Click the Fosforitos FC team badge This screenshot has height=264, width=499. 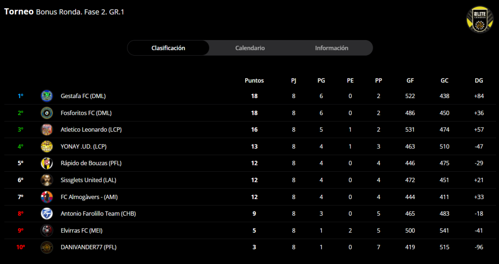coord(47,113)
